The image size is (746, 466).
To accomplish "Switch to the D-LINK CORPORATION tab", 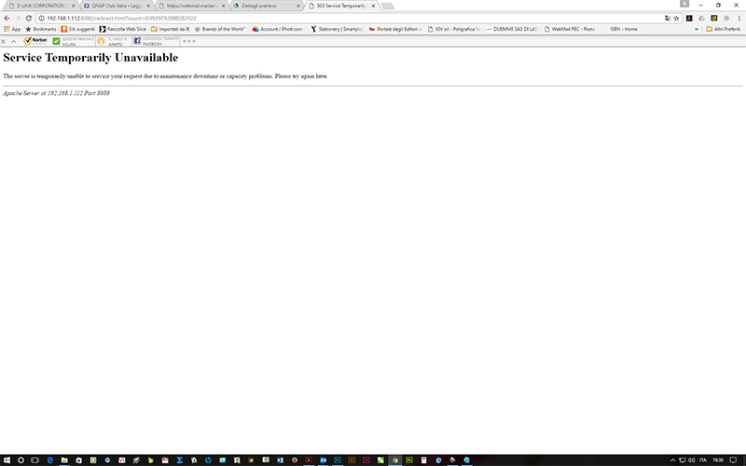I will [37, 6].
